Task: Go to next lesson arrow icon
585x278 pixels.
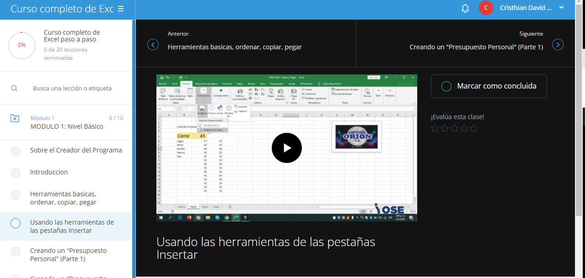Action: click(558, 45)
